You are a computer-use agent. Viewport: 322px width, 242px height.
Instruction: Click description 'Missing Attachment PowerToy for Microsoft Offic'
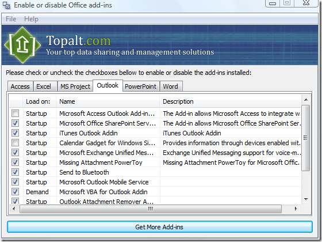232,162
